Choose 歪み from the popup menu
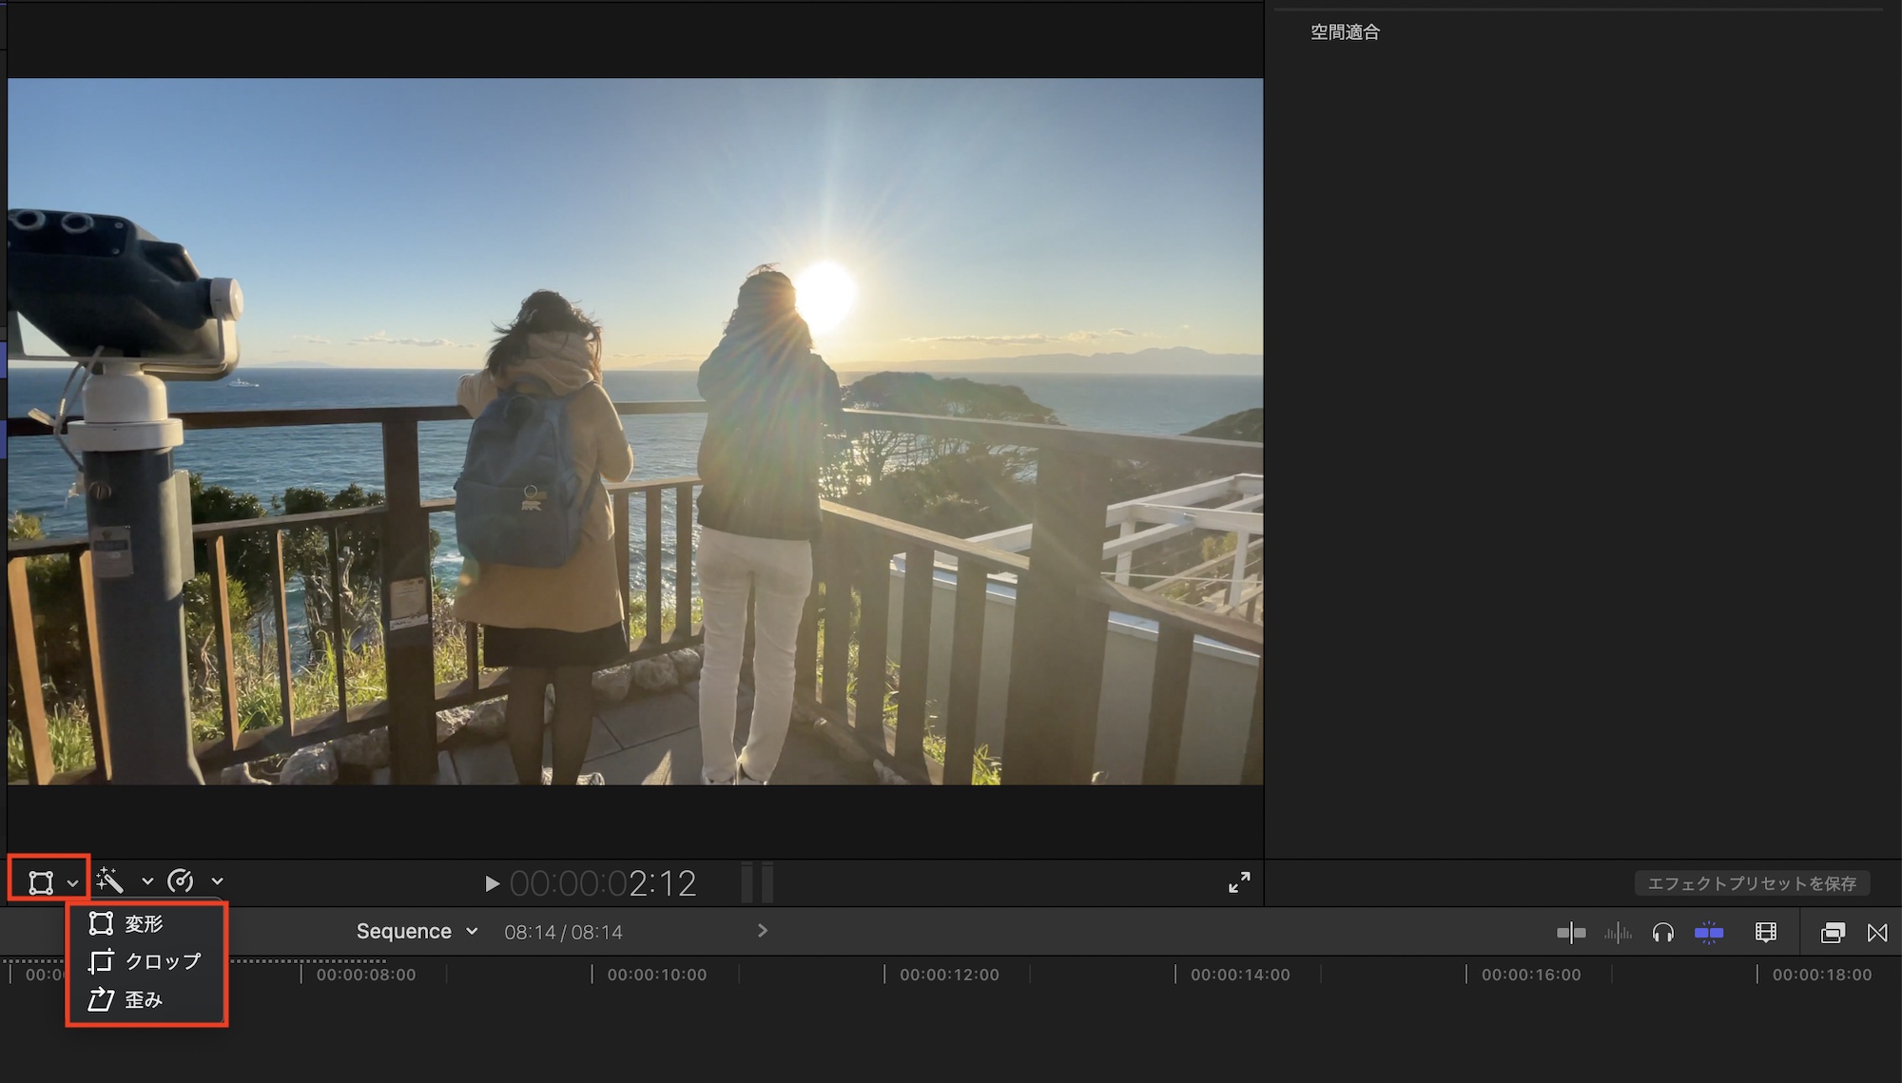The image size is (1902, 1083). 144,999
